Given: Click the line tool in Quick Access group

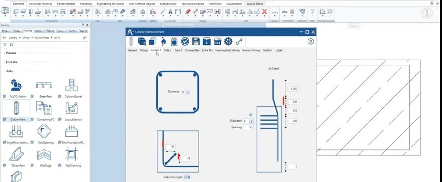Looking at the screenshot, I should [163, 12].
